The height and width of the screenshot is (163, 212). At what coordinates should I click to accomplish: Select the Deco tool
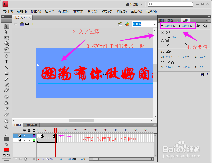pos(6,90)
